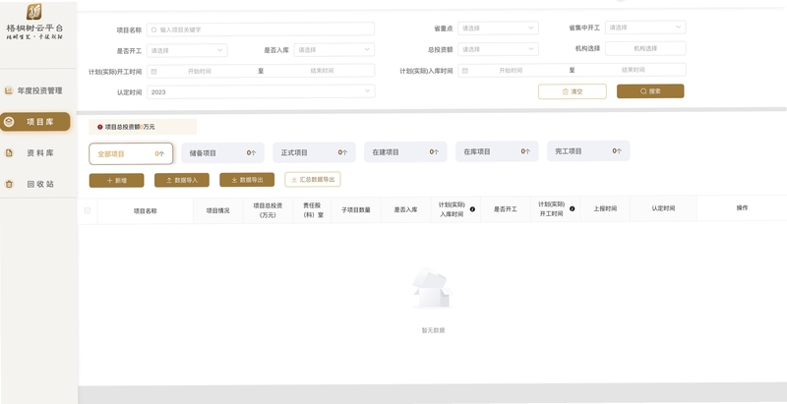This screenshot has width=787, height=404.
Task: Open the 是否开工 dropdown
Action: click(187, 50)
